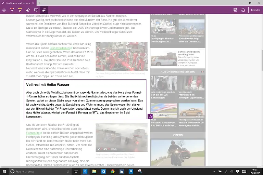Switch to the 'Gentlemen, start your en...' tab
This screenshot has height=175, width=263.
[17, 3]
